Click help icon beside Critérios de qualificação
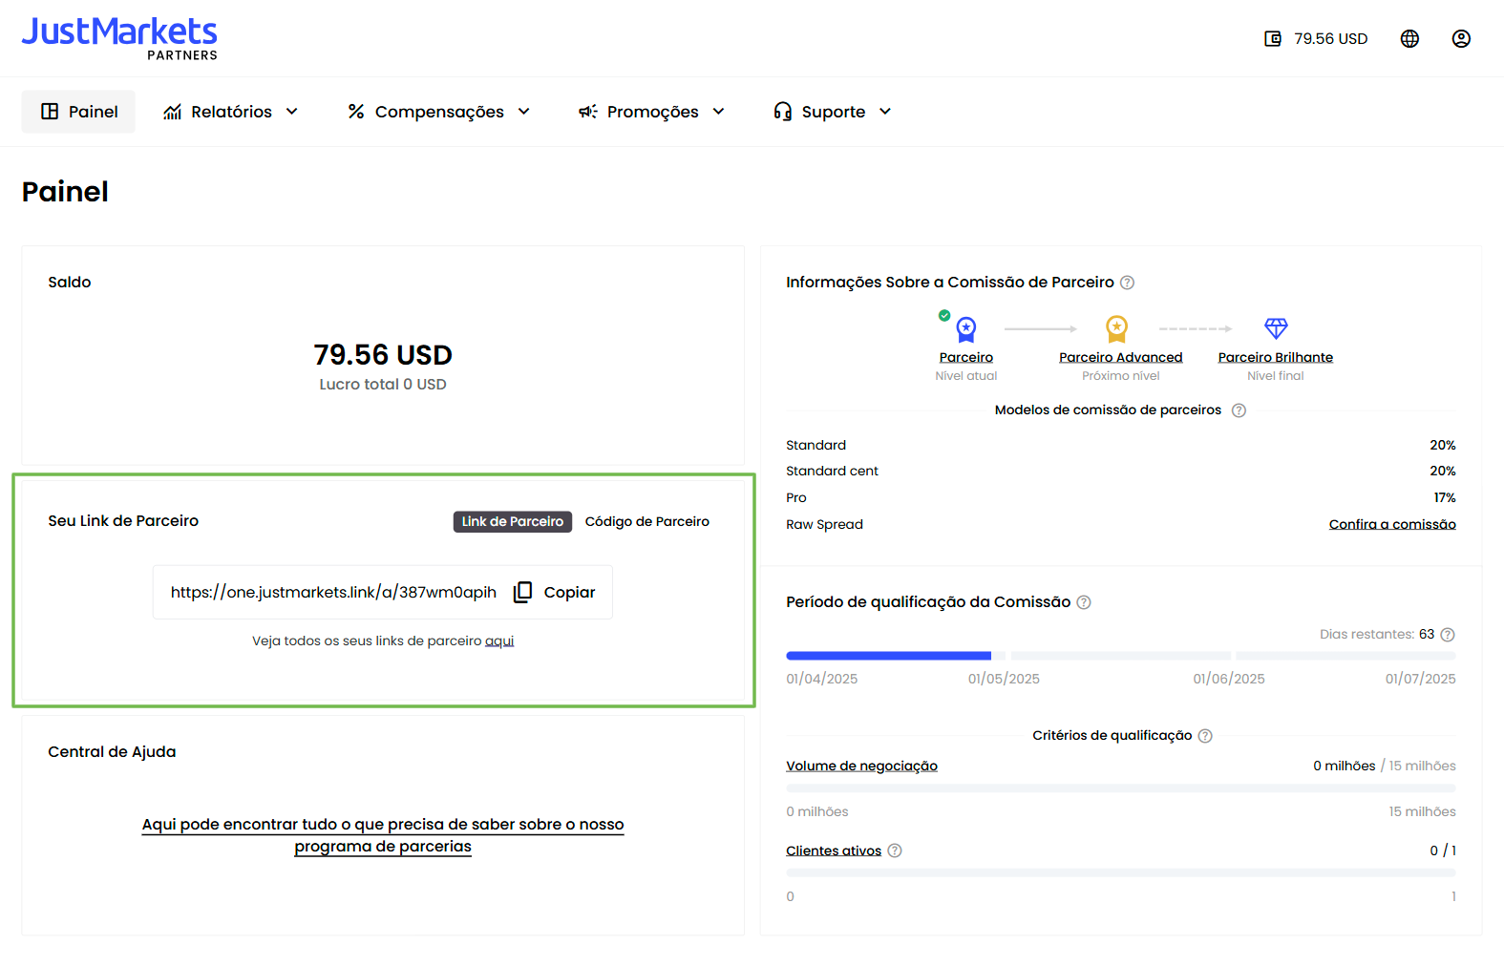Viewport: 1504px width, 966px height. (x=1205, y=736)
